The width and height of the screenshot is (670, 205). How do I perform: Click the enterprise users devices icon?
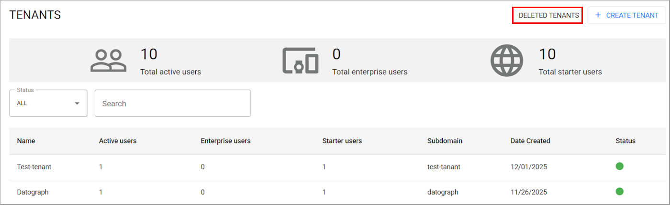300,61
